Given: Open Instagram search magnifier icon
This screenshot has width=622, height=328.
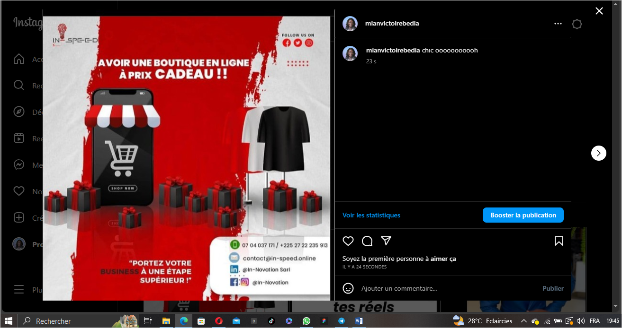Looking at the screenshot, I should point(19,86).
